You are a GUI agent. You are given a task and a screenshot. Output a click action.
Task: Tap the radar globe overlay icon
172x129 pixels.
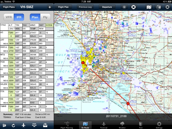(x=158, y=7)
